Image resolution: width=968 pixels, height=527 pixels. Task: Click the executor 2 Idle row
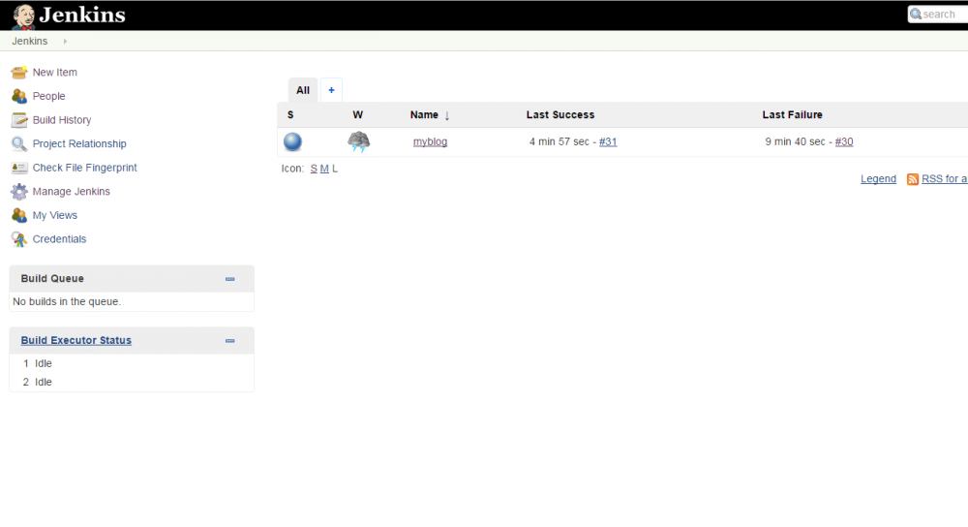pos(132,382)
